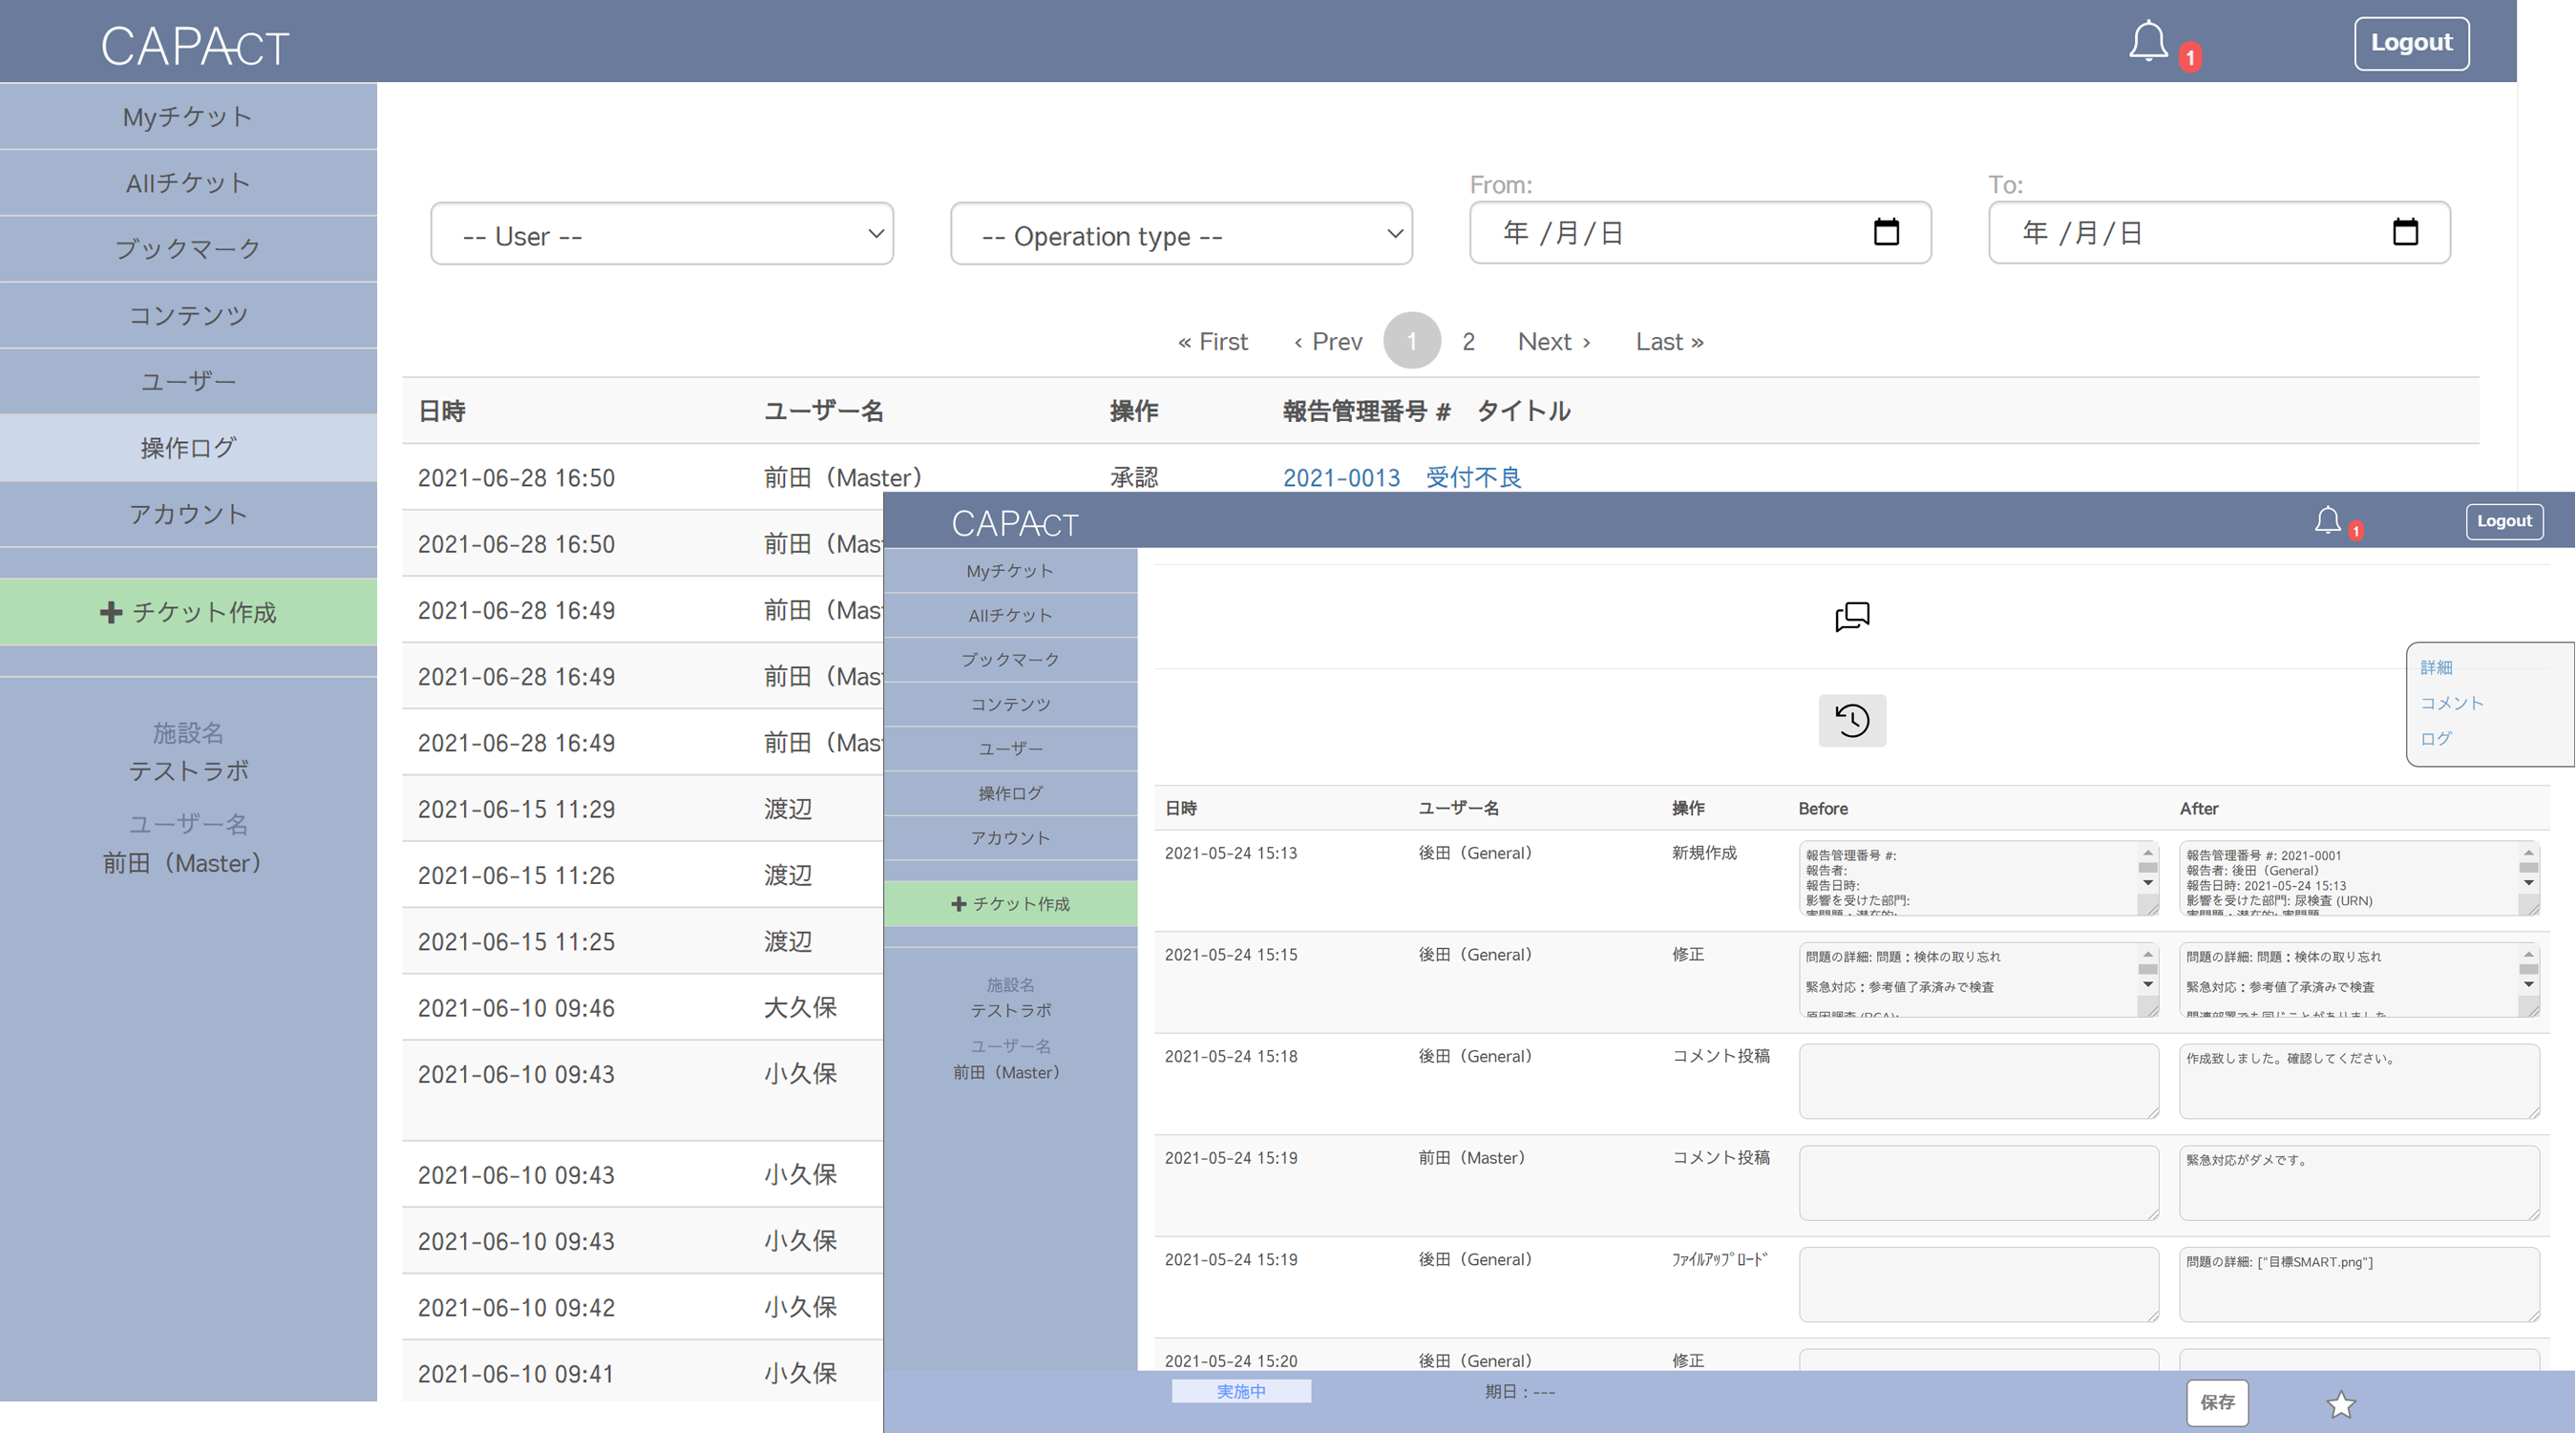Expand the User filter dropdown
The width and height of the screenshot is (2576, 1433).
pos(661,235)
